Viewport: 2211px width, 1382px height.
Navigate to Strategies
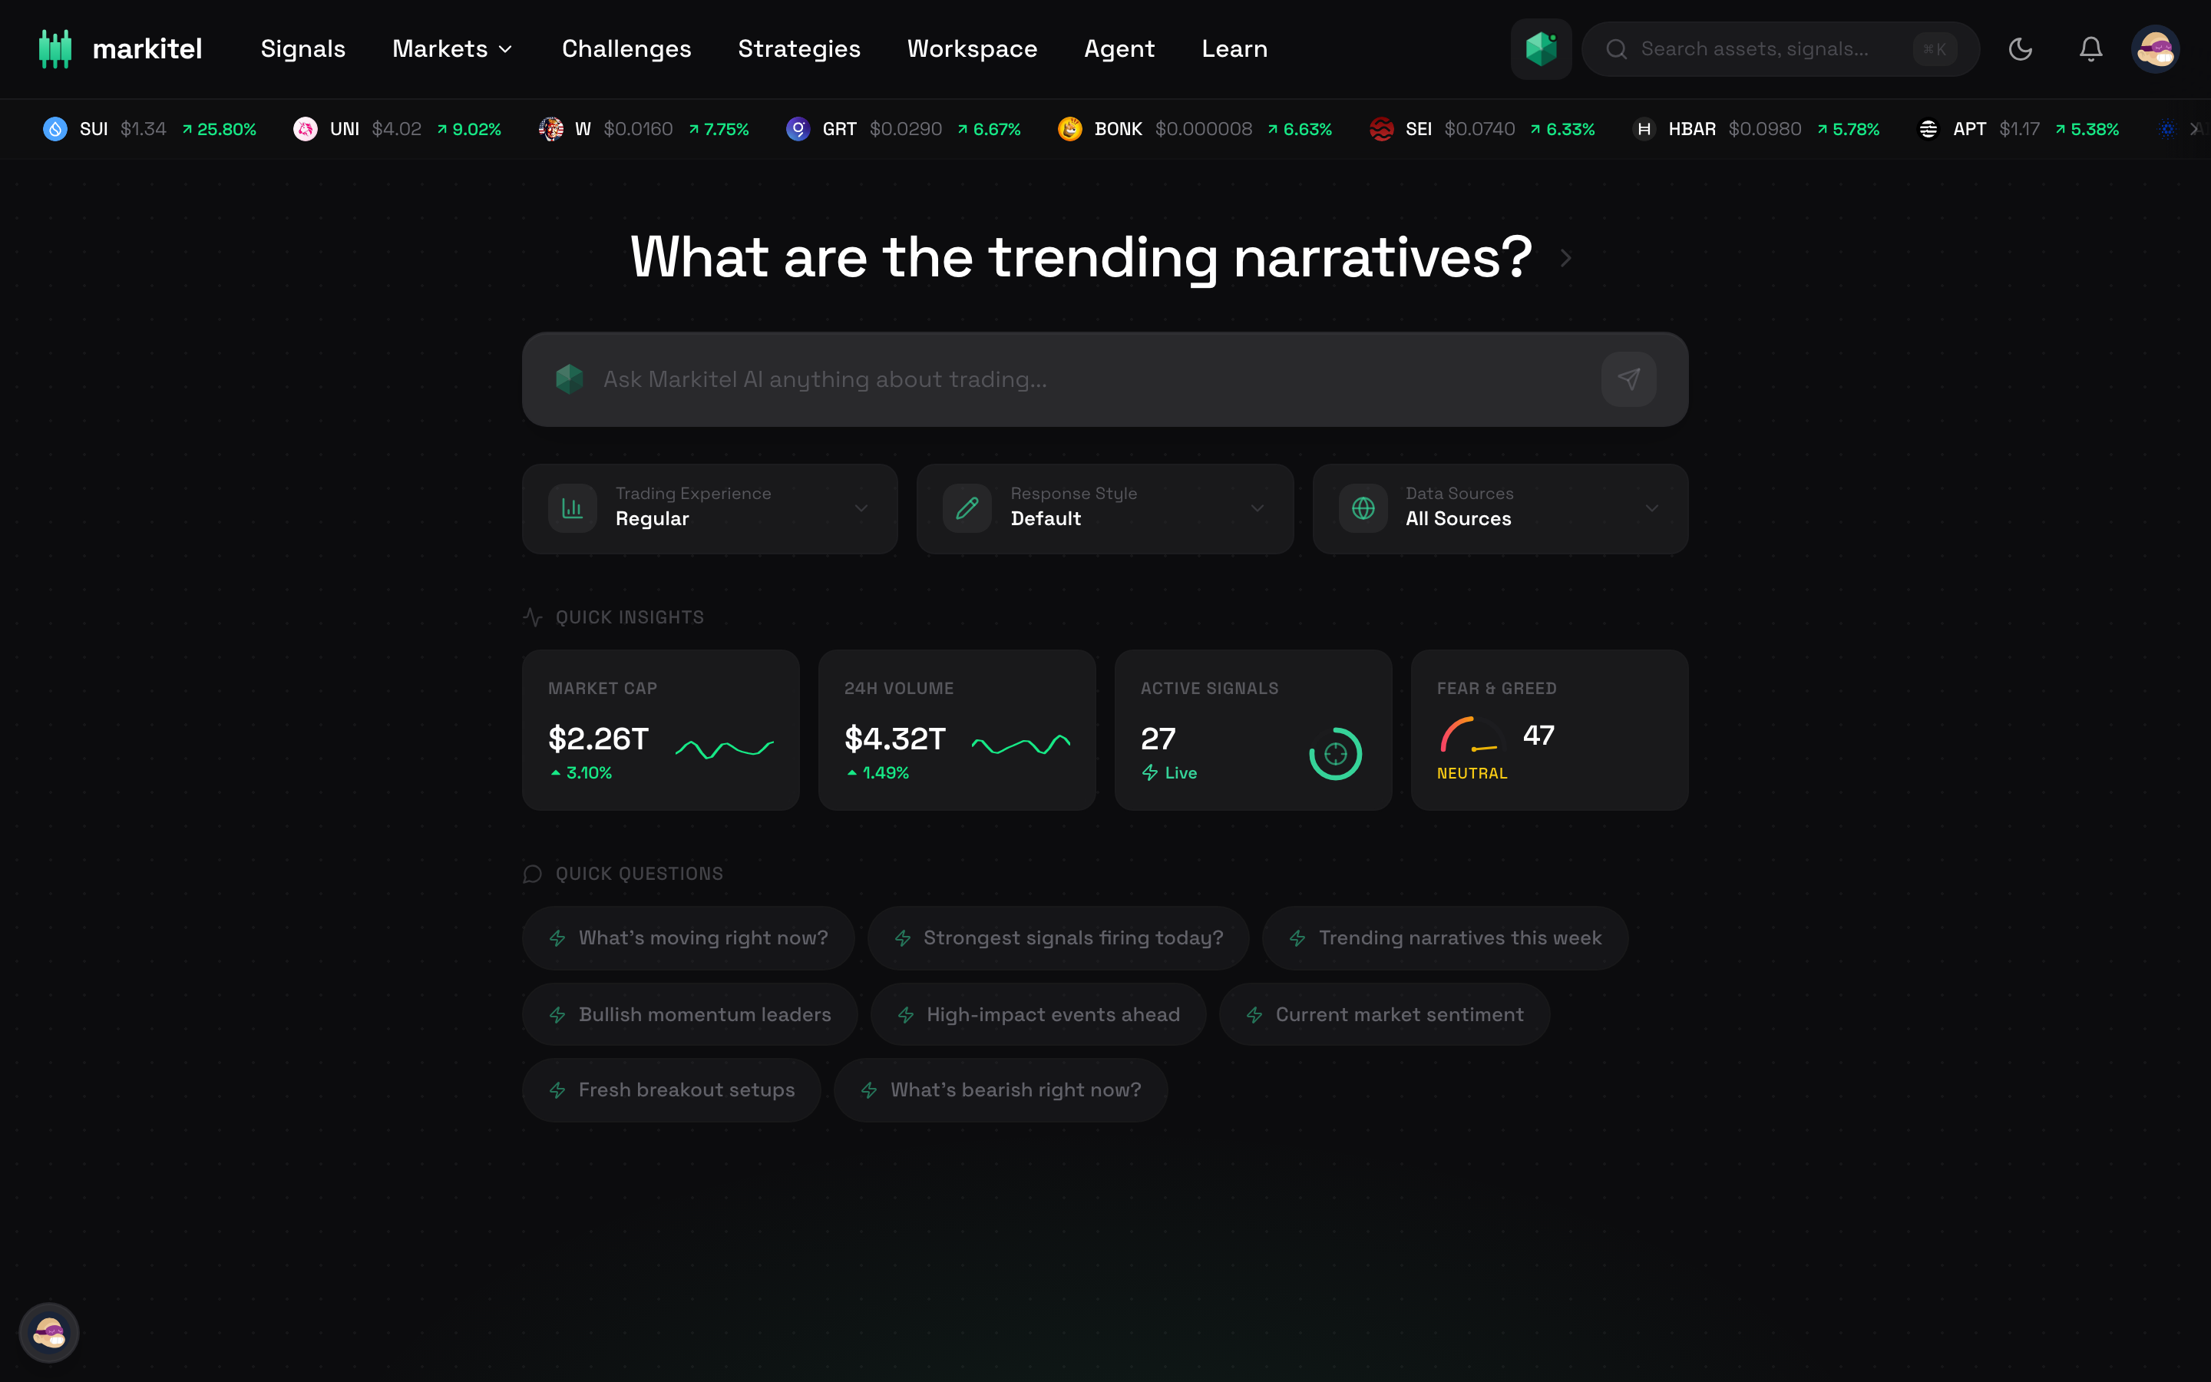pyautogui.click(x=799, y=49)
